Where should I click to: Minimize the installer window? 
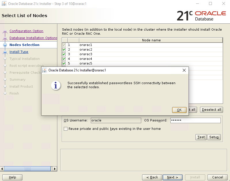click(x=197, y=3)
